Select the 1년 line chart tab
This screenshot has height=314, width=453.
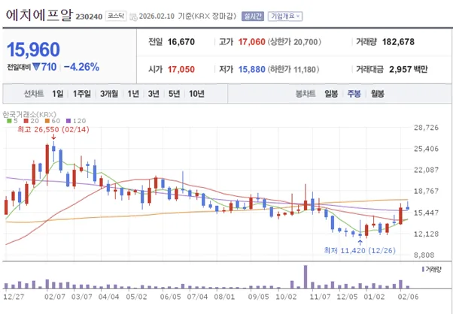[133, 94]
